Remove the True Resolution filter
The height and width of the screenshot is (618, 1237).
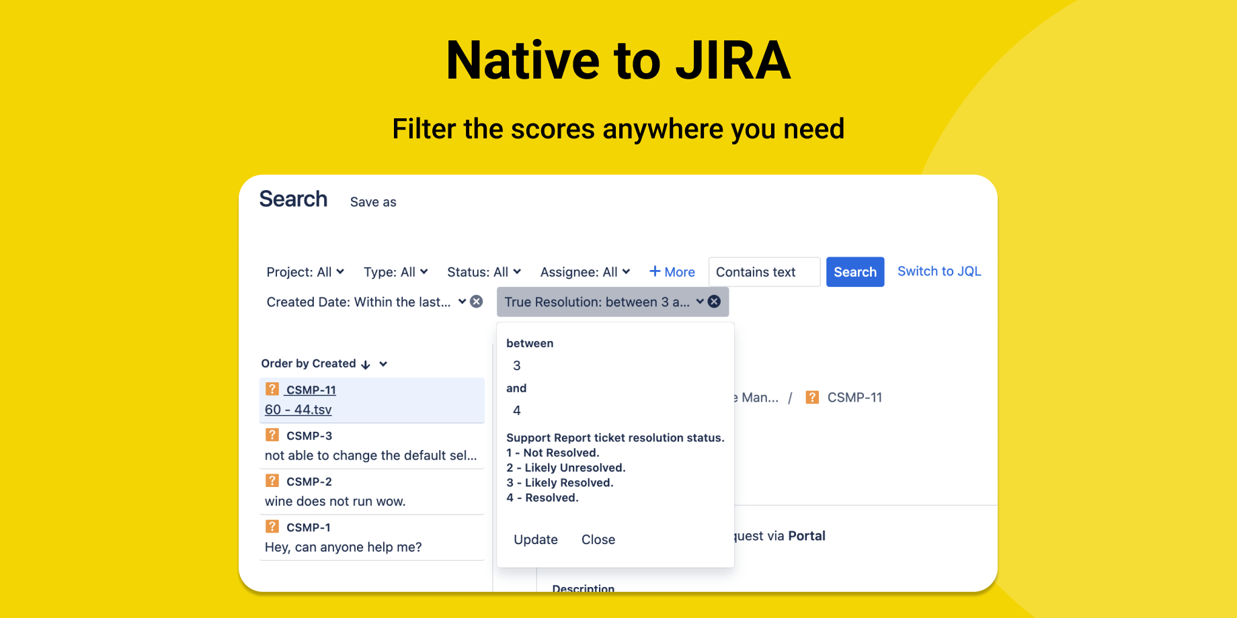tap(714, 302)
